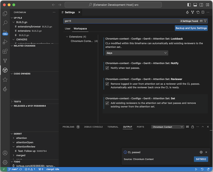
Task: Open Settings JSON file icon
Action: point(198,12)
